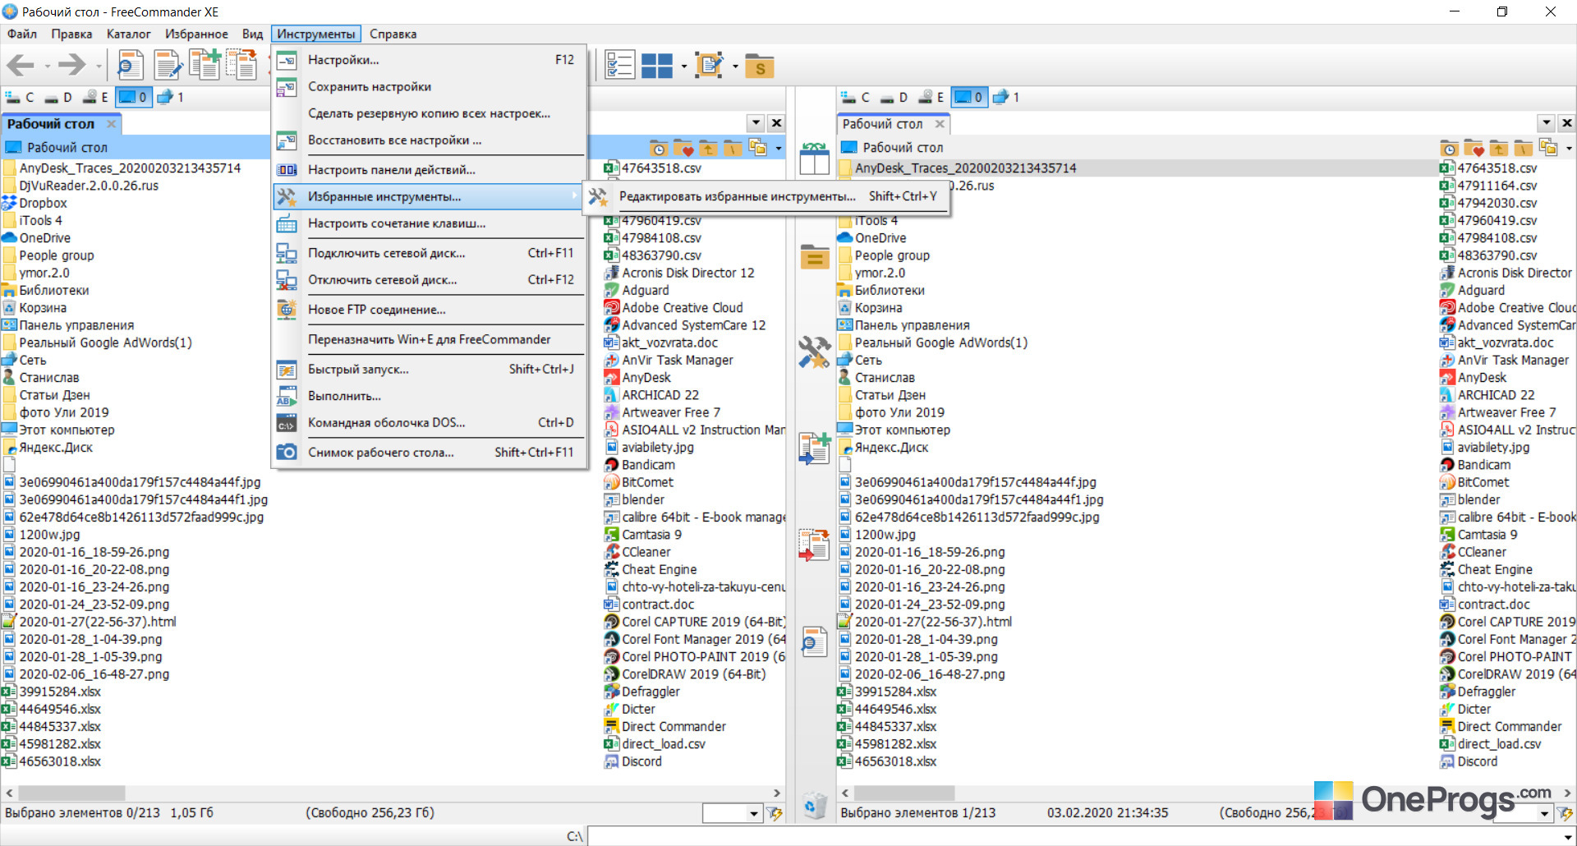
Task: Select drive D in right panel
Action: click(894, 97)
